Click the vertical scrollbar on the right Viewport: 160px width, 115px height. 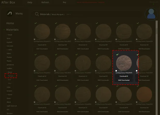point(157,68)
